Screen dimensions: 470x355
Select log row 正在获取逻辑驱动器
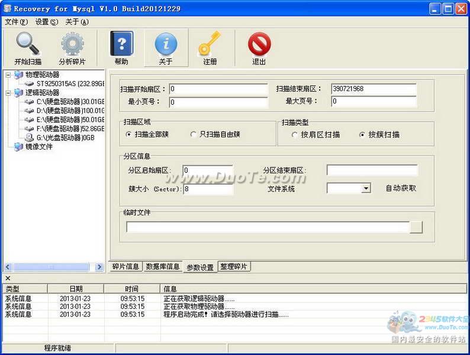click(234, 299)
